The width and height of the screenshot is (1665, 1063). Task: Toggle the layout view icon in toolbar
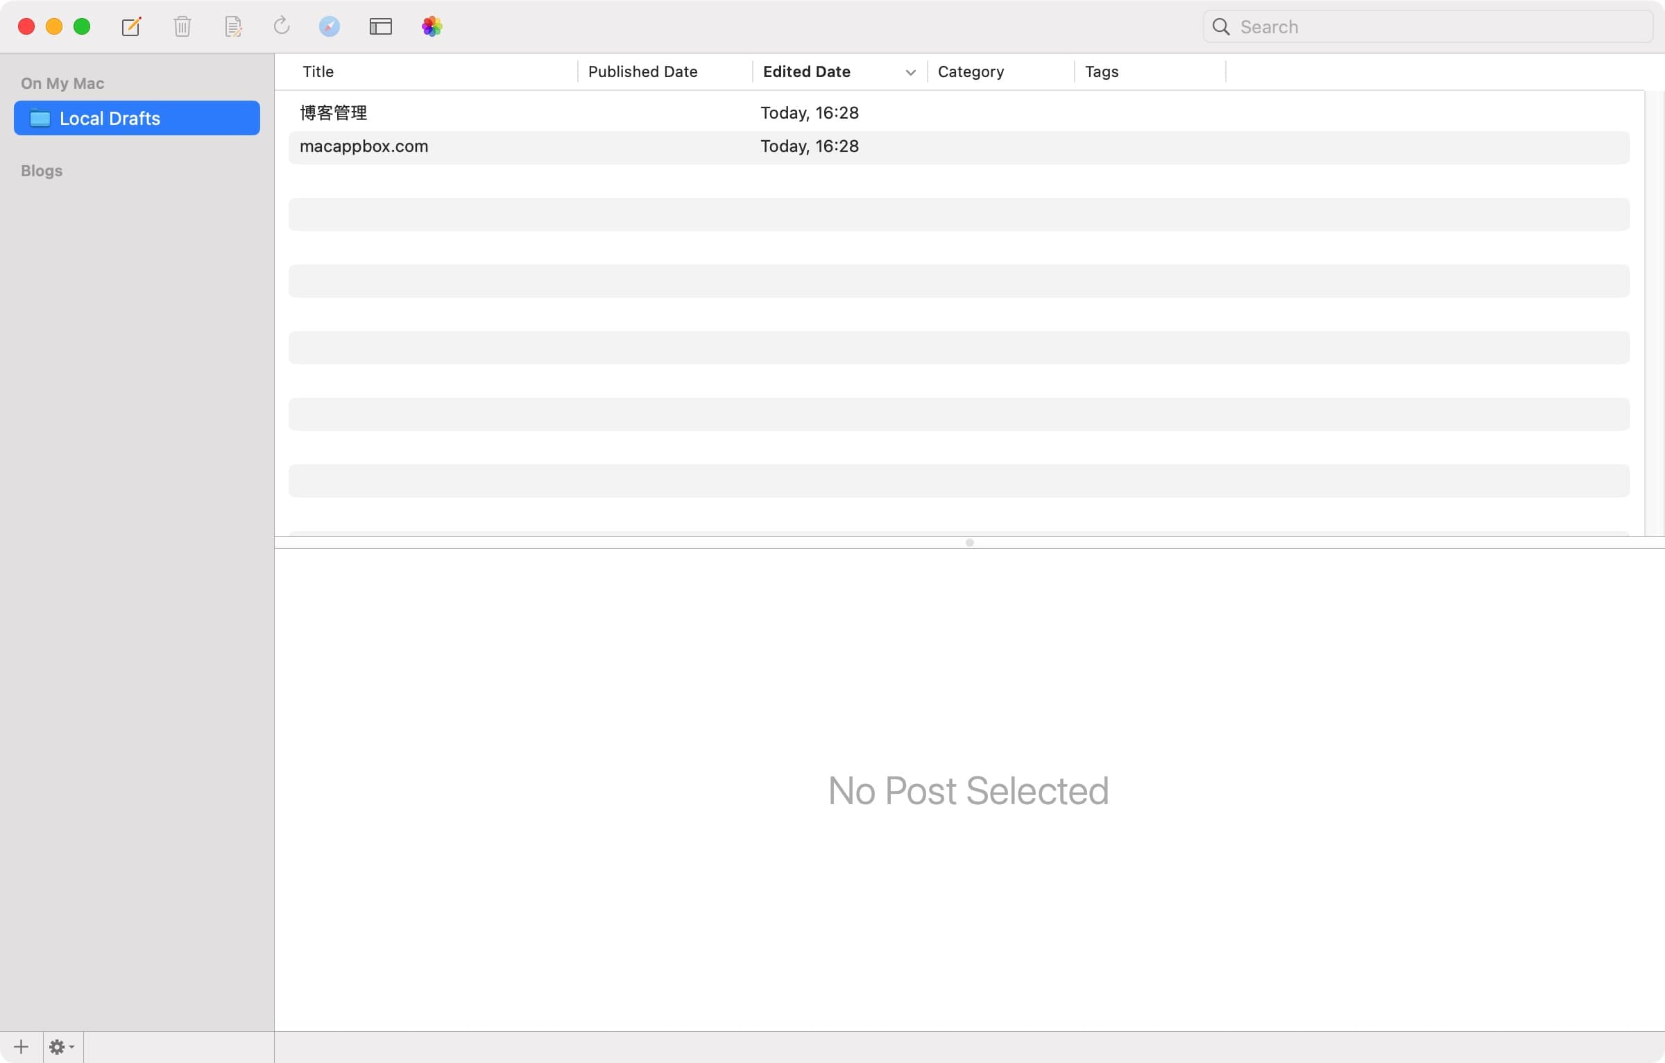coord(381,26)
